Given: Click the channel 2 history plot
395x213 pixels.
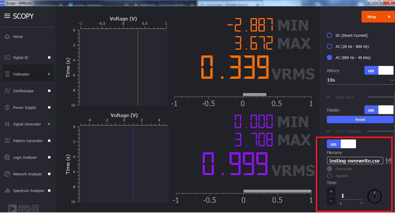Looking at the screenshot, I should tap(124, 164).
